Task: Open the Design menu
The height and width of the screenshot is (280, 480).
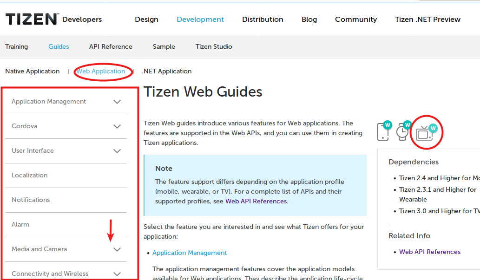Action: coord(146,20)
